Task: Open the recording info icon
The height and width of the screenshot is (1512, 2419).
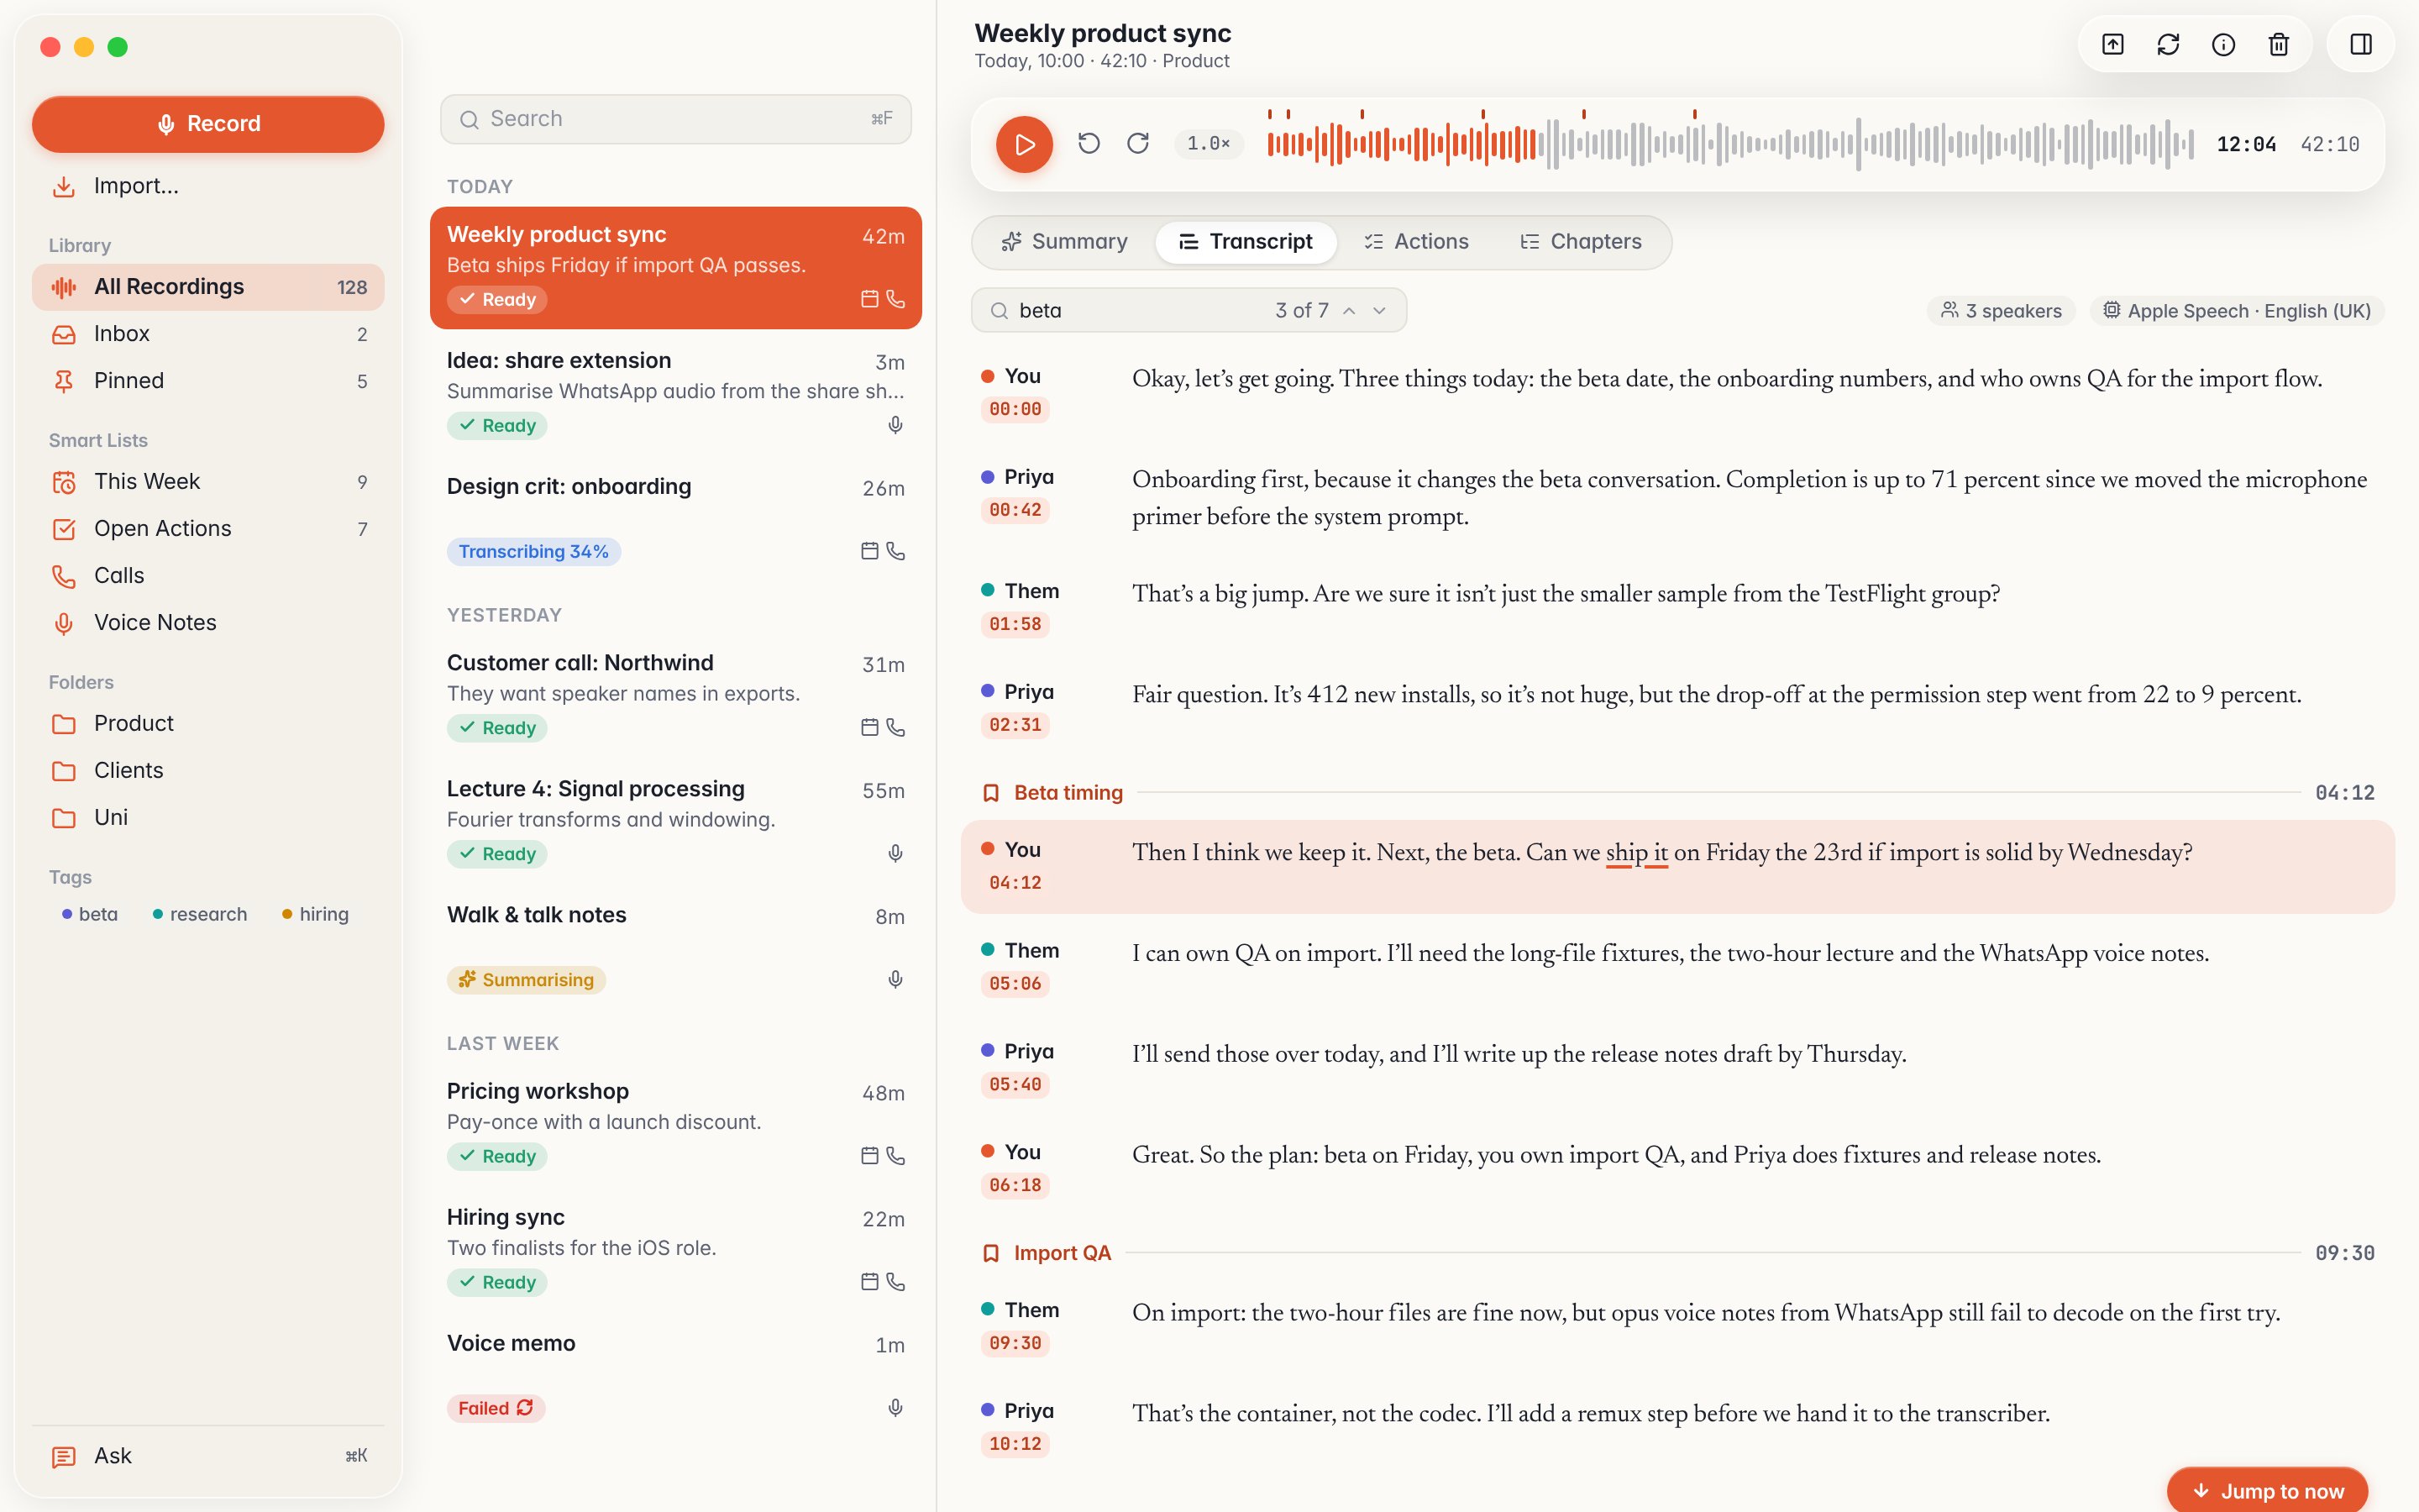Action: click(x=2223, y=44)
